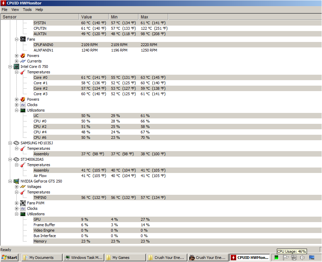The height and width of the screenshot is (262, 322).
Task: Click the Max column header
Action: [153, 17]
